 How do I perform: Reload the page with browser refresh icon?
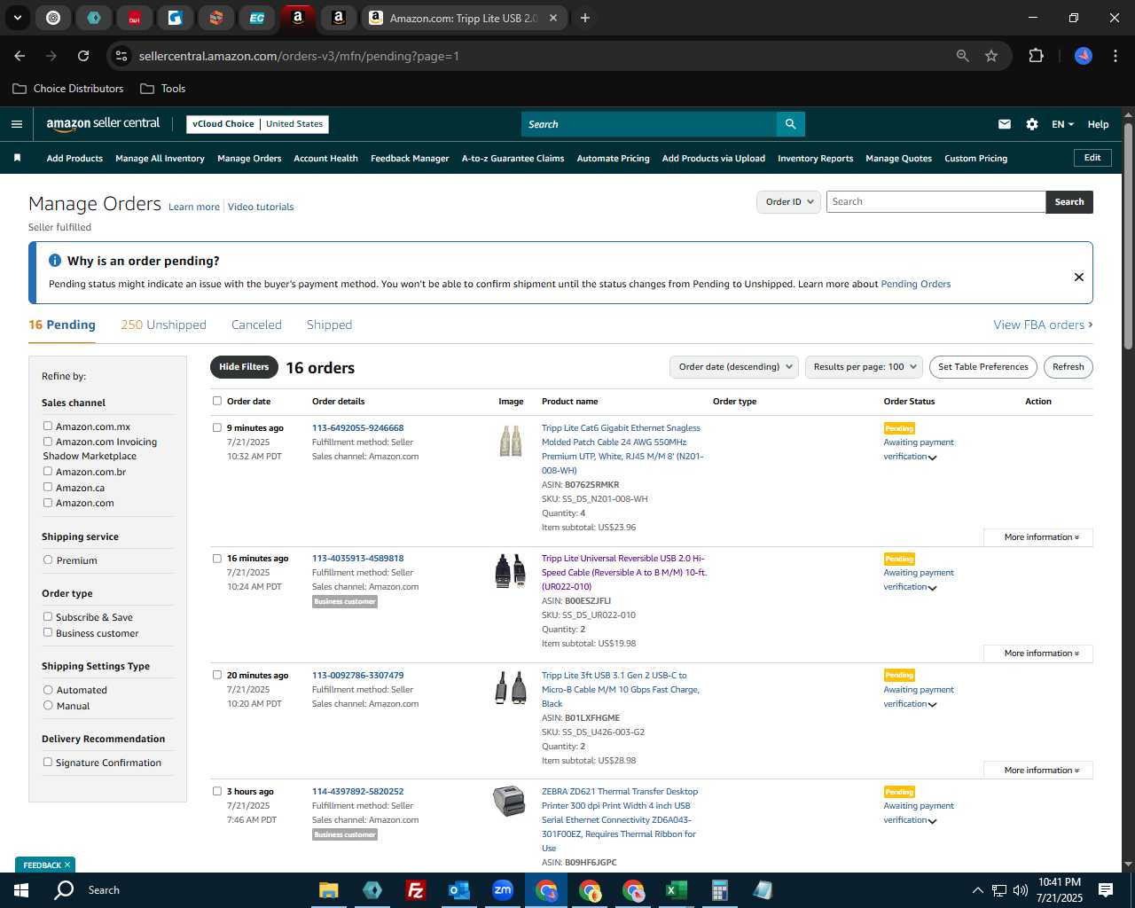[x=83, y=56]
